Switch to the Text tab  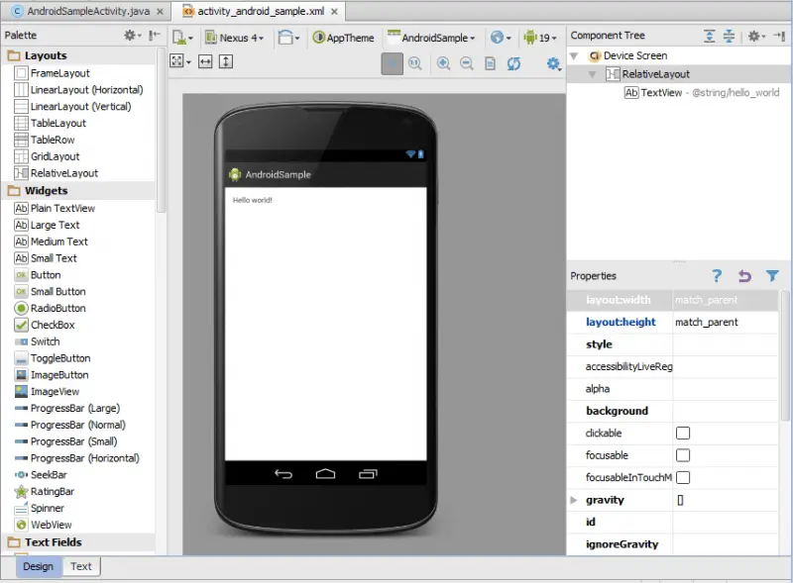[80, 567]
